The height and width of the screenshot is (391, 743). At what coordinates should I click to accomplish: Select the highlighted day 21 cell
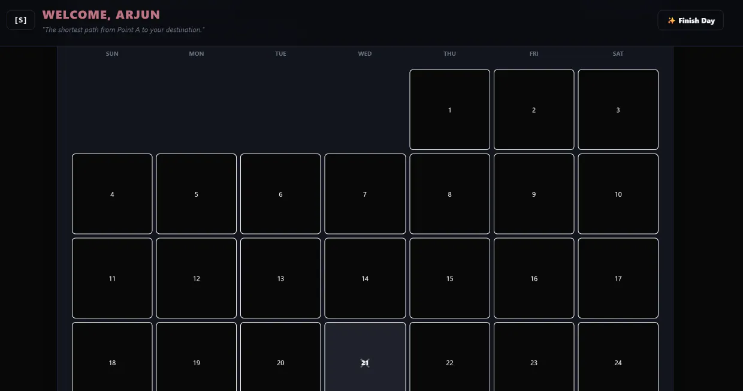pyautogui.click(x=365, y=357)
